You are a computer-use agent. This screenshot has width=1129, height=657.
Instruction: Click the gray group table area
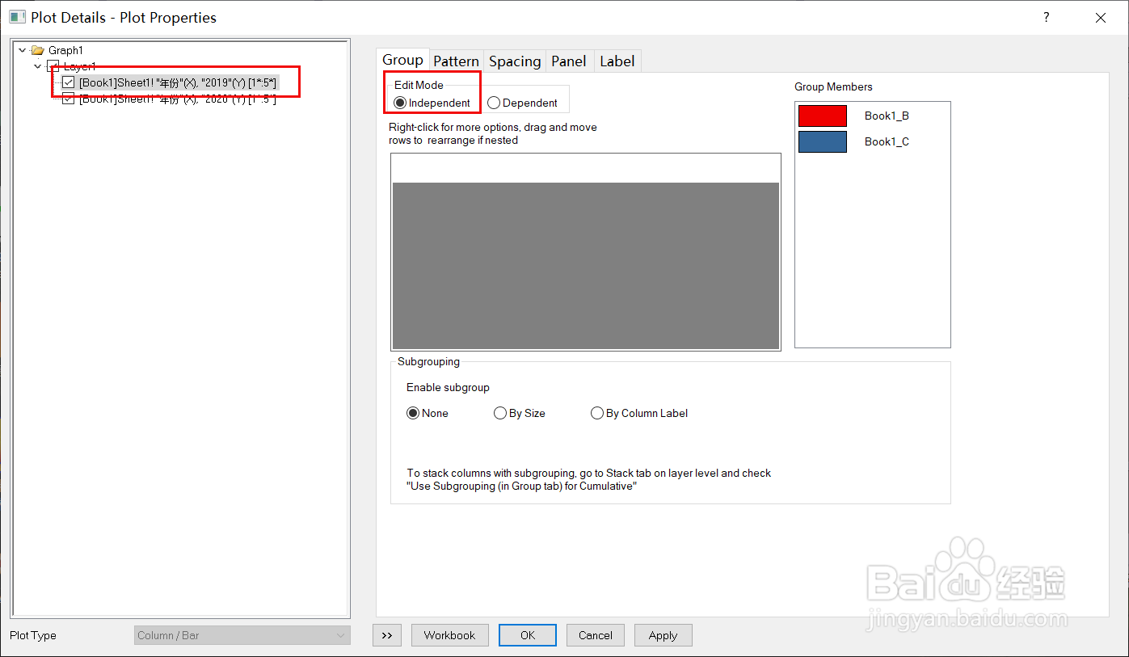point(586,265)
